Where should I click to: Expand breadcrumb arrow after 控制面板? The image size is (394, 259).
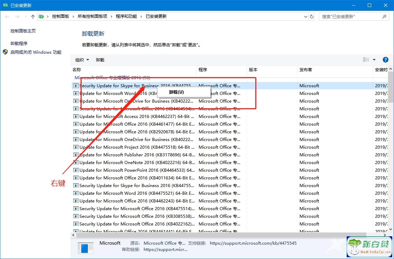73,16
